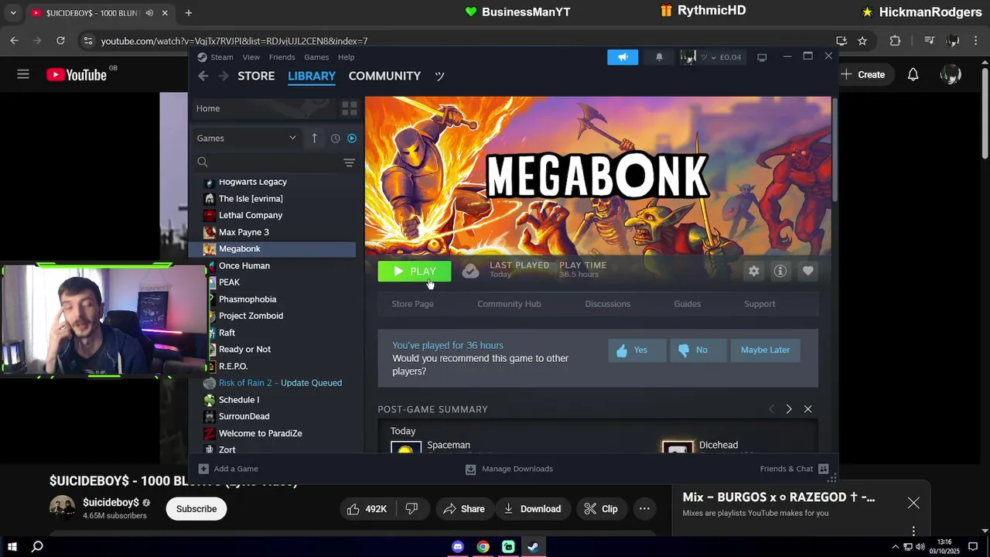
Task: Open the Friends menu in Steam
Action: [x=282, y=57]
